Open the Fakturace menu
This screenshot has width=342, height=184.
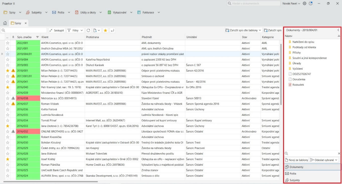click(148, 12)
